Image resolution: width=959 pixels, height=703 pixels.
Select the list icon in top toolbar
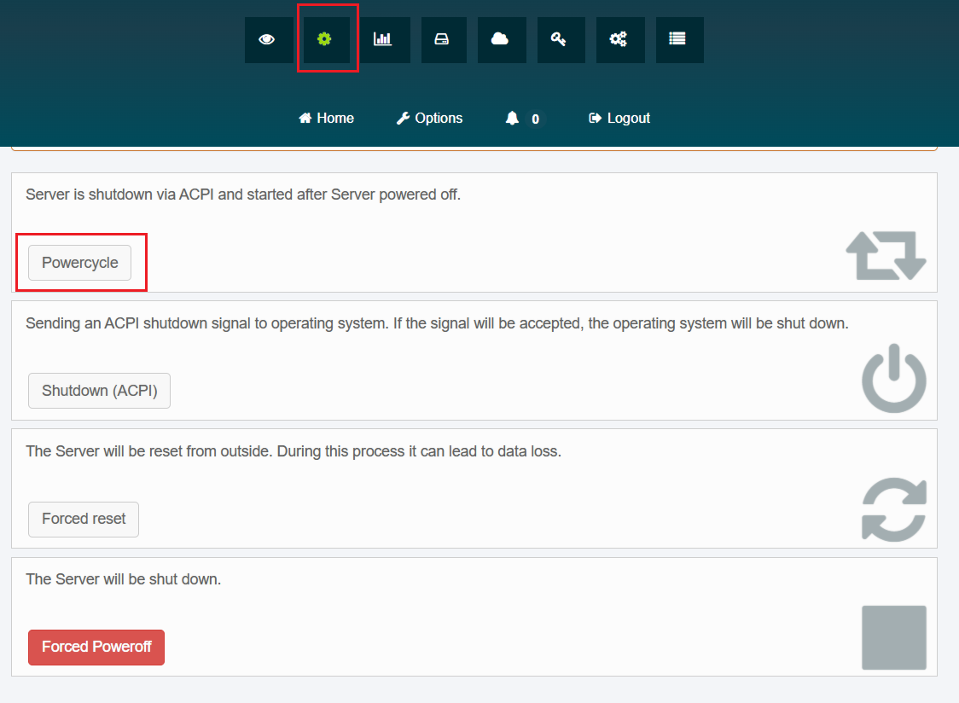pyautogui.click(x=678, y=39)
